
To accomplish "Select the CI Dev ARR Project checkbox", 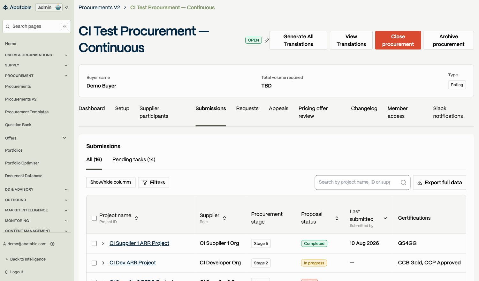I will (94, 263).
